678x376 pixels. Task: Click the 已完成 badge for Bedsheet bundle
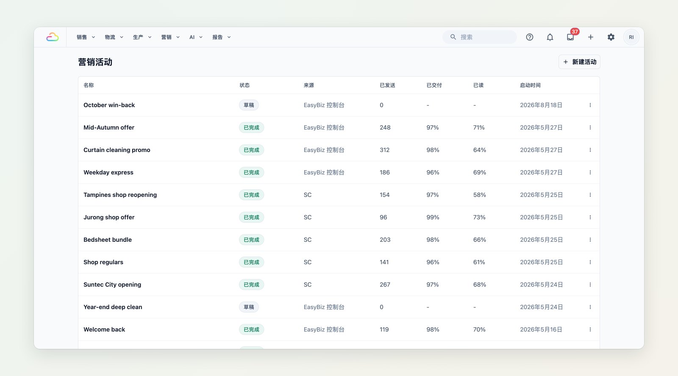[x=251, y=240]
